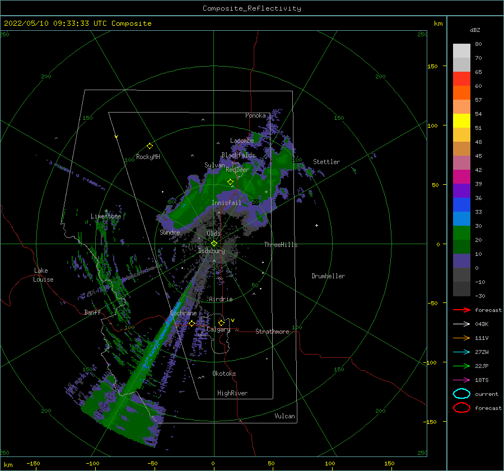Click the magenta 18TS arrow icon

(461, 380)
